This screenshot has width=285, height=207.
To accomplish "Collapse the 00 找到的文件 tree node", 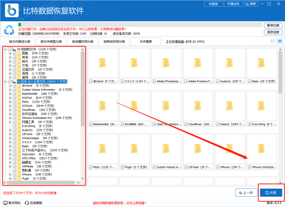I will (6, 49).
